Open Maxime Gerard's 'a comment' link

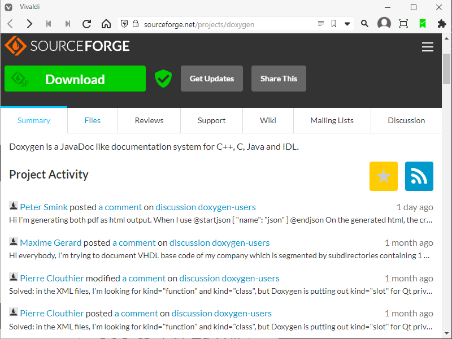pyautogui.click(x=134, y=243)
